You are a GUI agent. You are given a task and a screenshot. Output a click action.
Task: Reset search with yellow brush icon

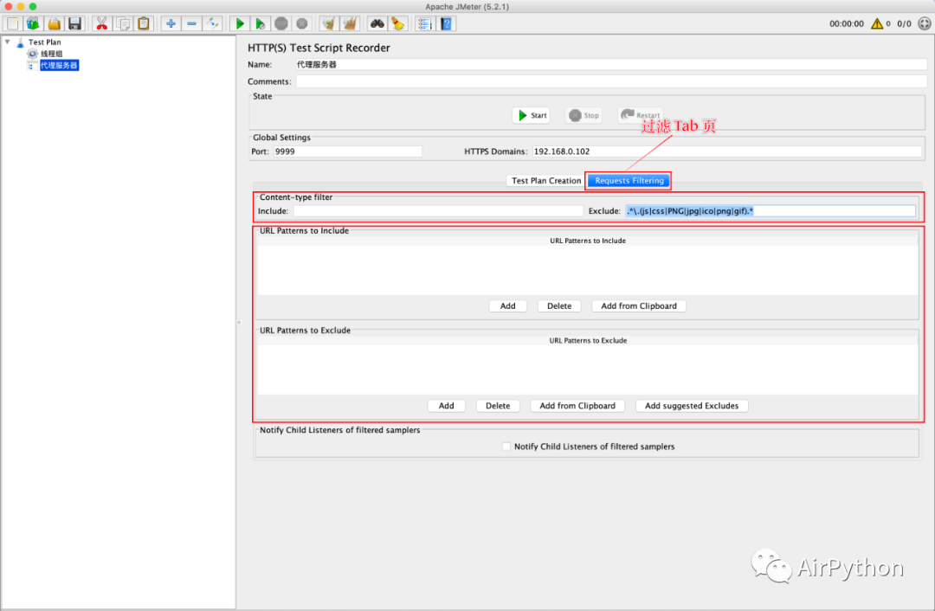coord(397,24)
